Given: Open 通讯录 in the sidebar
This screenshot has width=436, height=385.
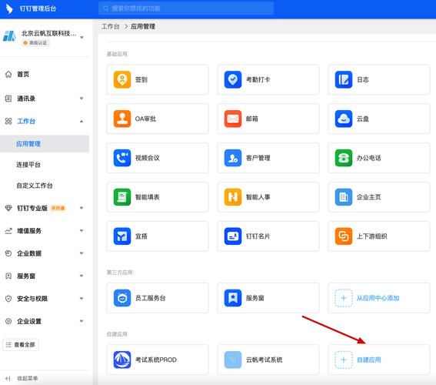Looking at the screenshot, I should [26, 99].
